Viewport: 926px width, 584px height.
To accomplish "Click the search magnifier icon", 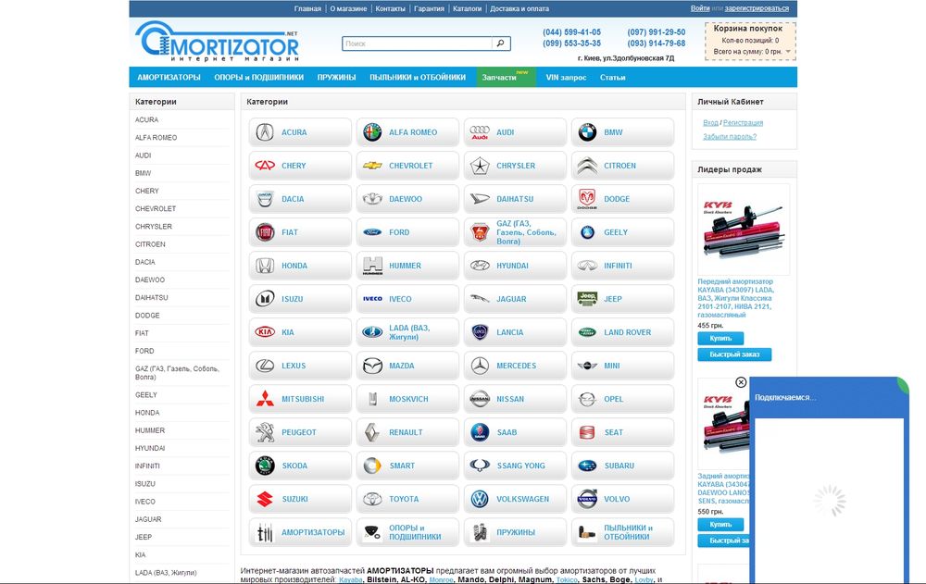I will tap(500, 43).
